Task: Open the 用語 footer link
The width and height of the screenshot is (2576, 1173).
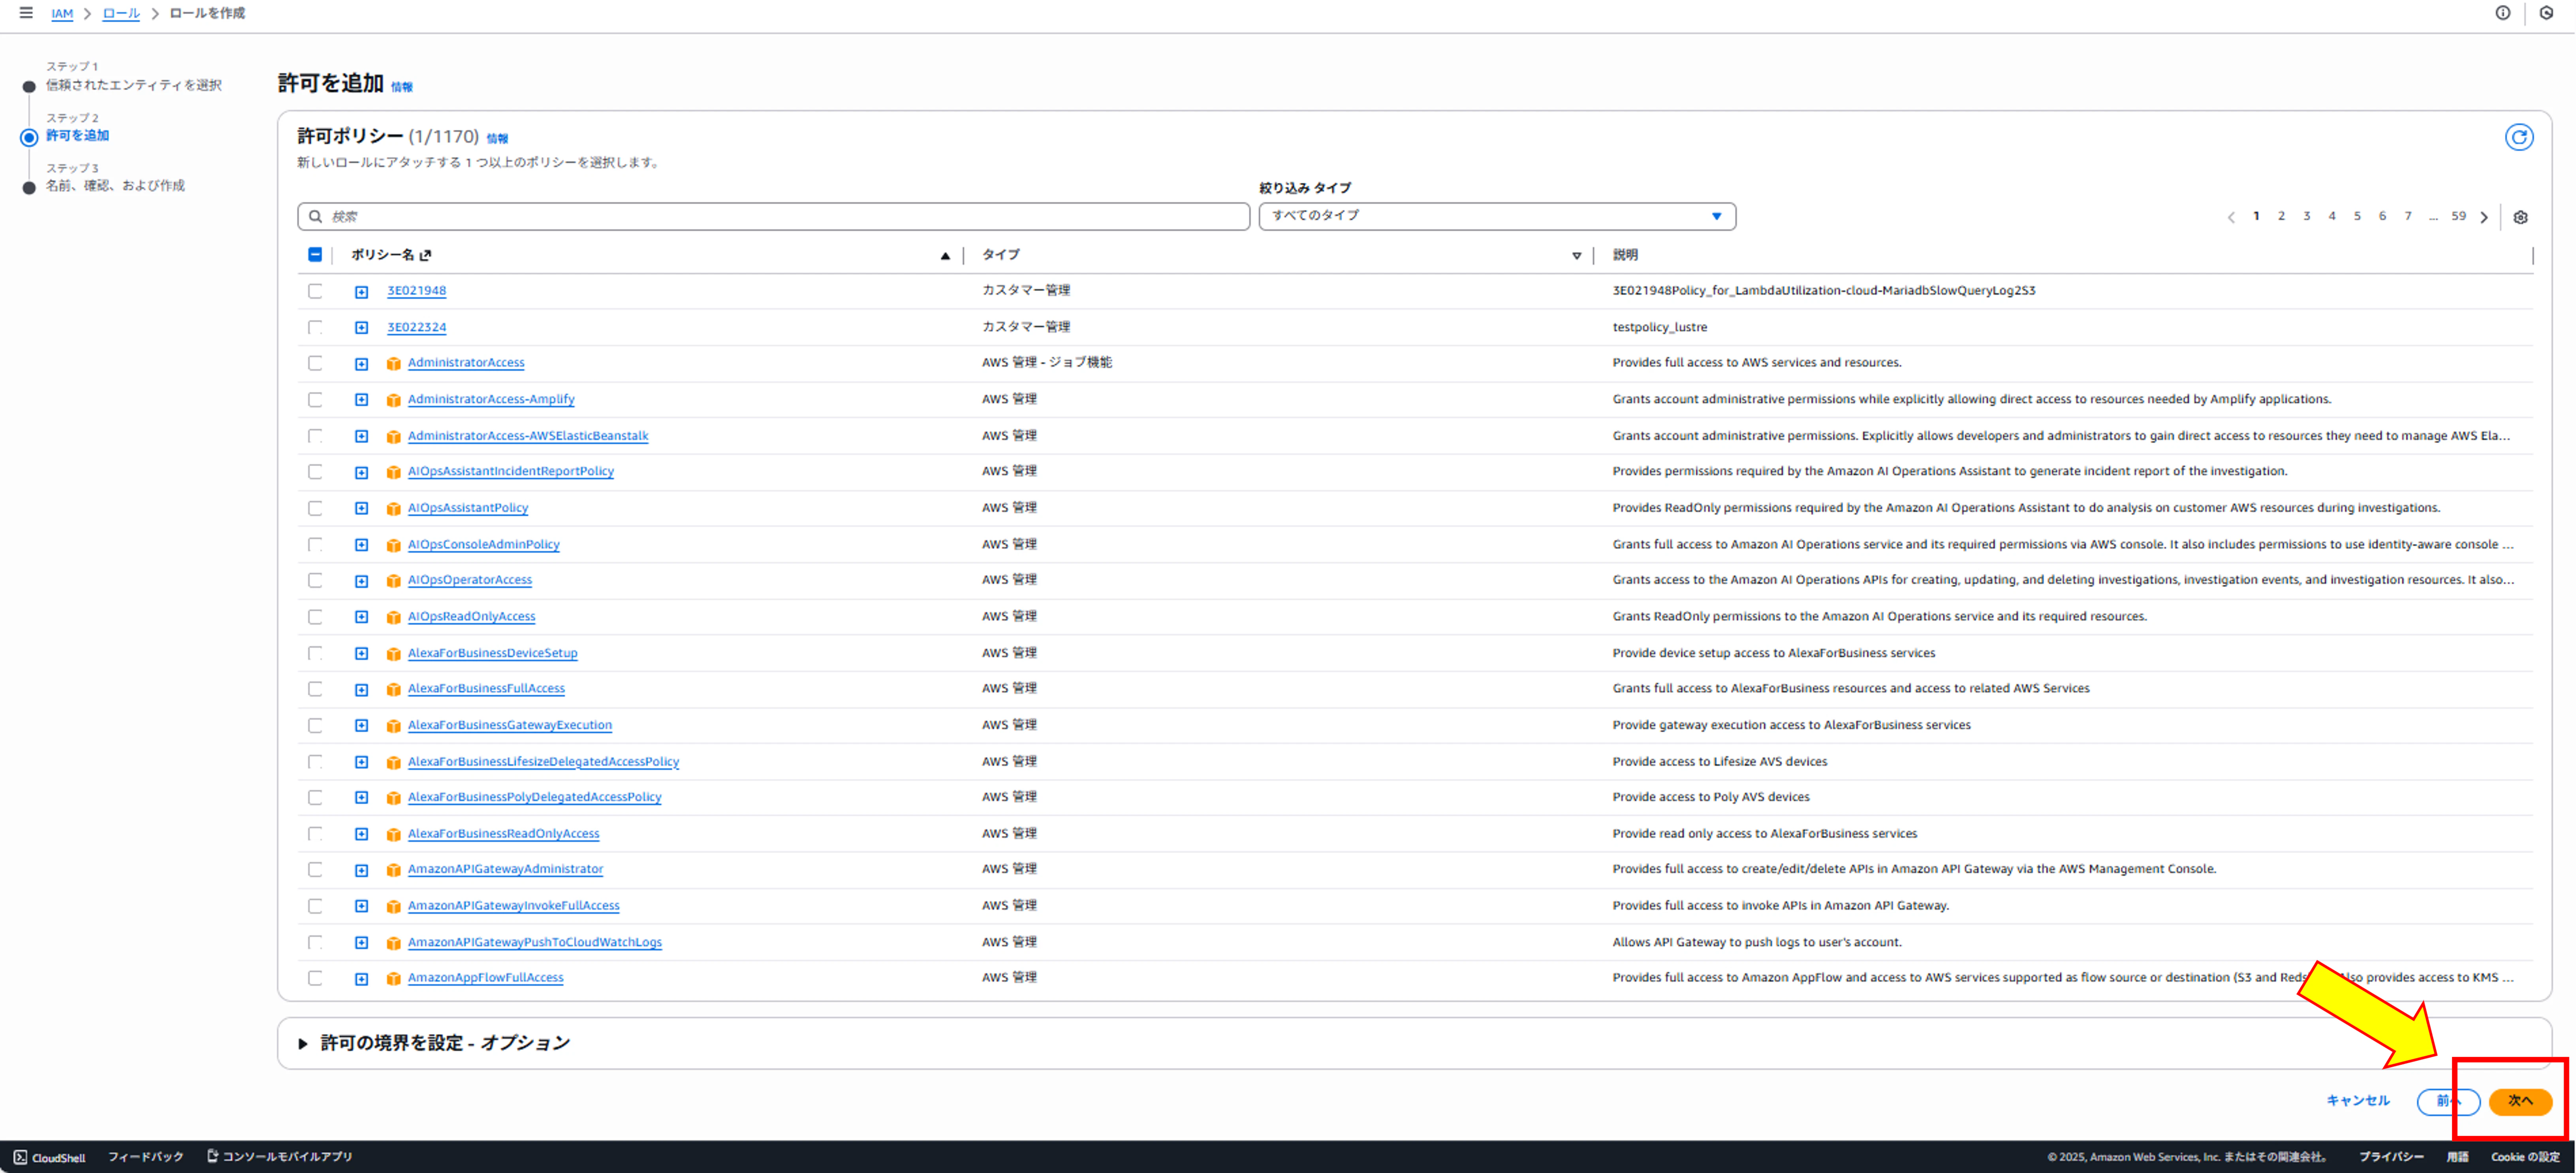Action: point(2458,1157)
